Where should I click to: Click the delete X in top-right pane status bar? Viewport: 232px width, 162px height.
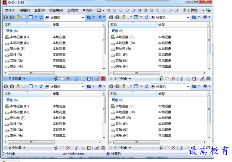174,79
